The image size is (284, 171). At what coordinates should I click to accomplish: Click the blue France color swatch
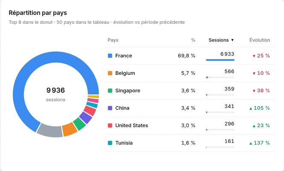coord(110,56)
